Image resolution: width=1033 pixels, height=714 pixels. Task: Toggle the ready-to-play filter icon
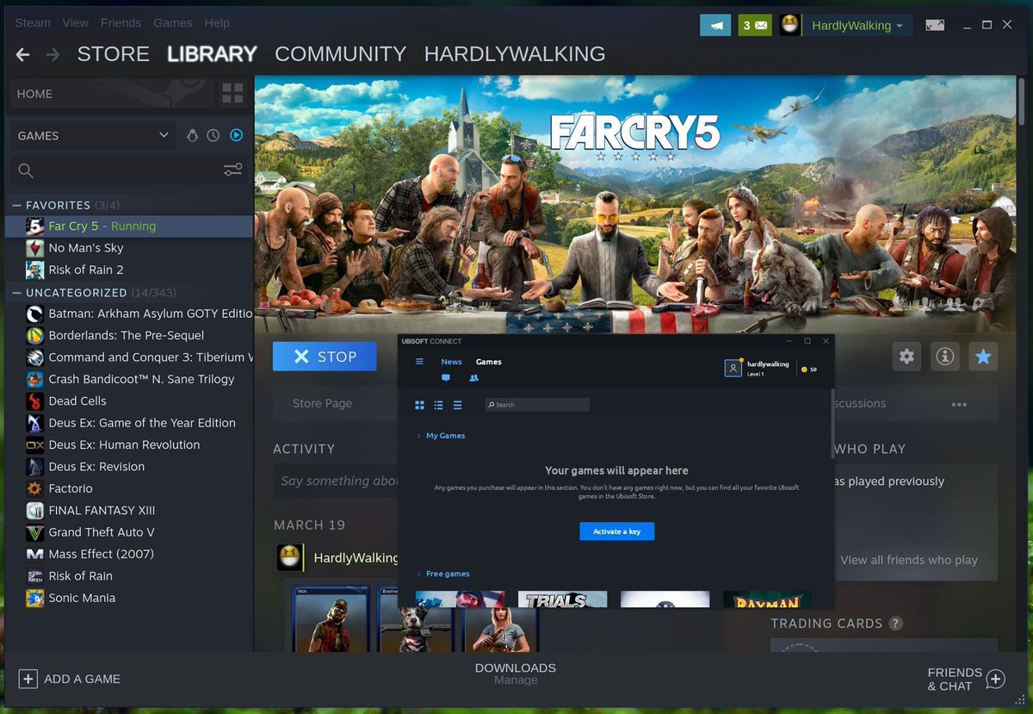coord(236,135)
